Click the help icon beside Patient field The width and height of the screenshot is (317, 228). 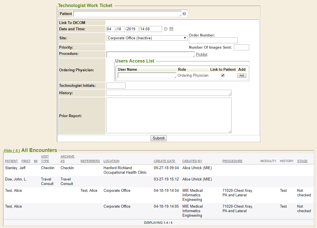point(184,14)
